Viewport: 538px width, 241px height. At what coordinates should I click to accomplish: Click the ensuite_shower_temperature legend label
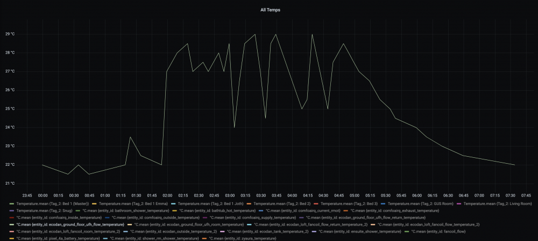359,231
